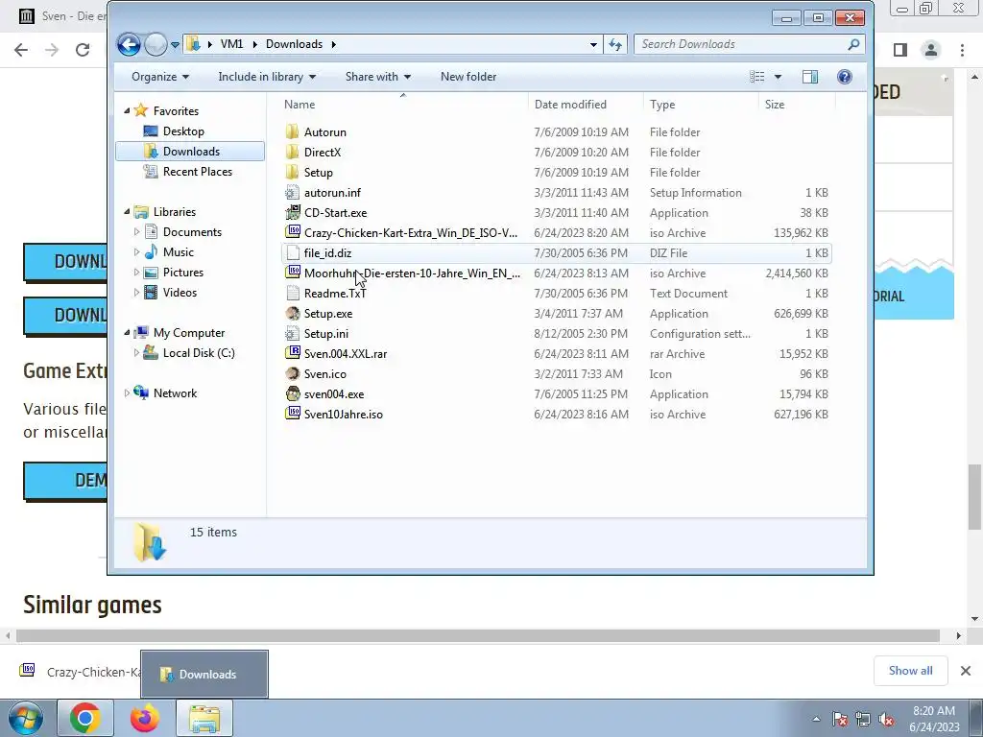
Task: Open Desktop in Favorites
Action: click(183, 131)
